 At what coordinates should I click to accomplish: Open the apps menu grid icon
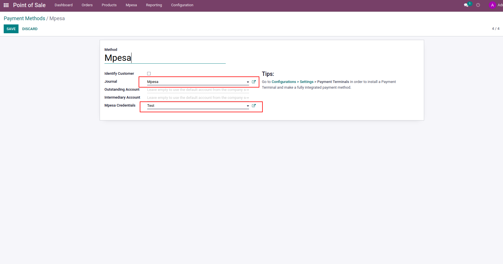(x=6, y=5)
